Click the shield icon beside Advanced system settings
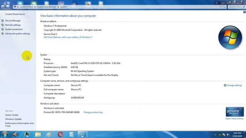The height and width of the screenshot is (138, 246). coord(3,34)
